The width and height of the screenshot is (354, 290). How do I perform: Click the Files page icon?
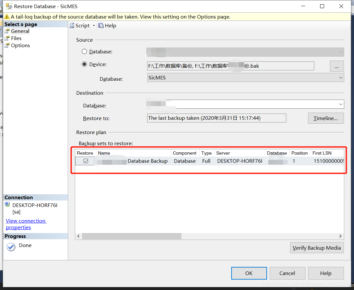point(7,38)
